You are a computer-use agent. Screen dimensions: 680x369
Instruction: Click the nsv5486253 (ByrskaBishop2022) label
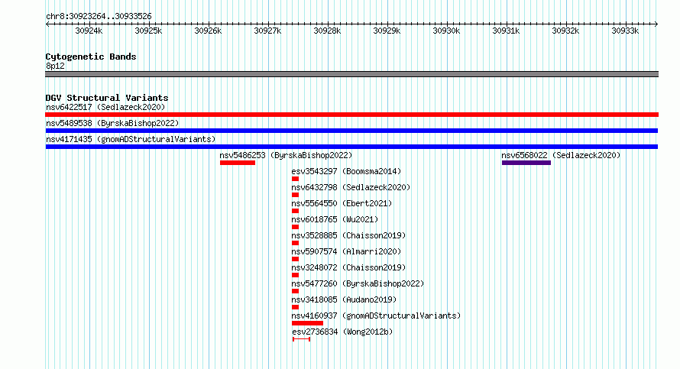pos(286,155)
